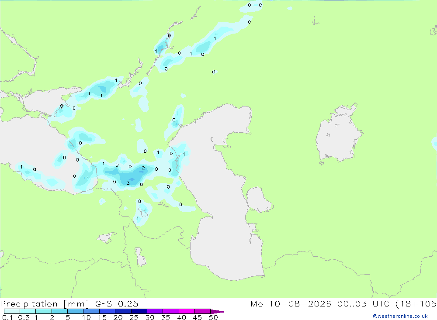Click the '50' legend scale label

213,317
